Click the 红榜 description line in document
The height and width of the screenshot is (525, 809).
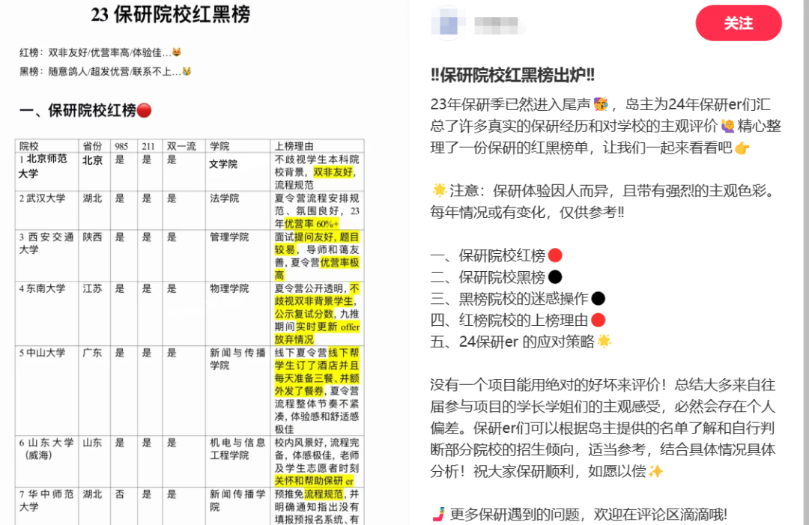tap(100, 52)
